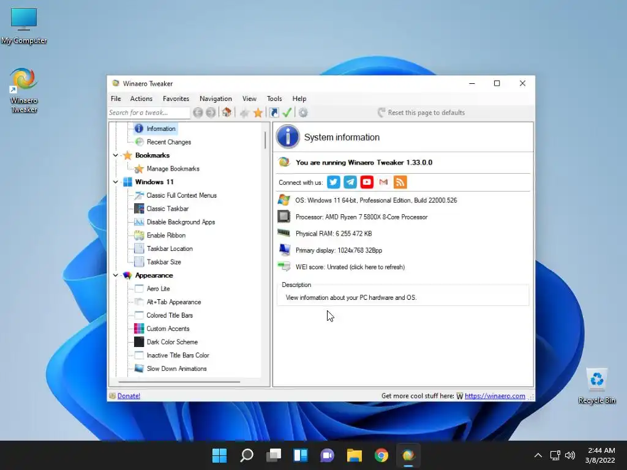Click the large System information icon
This screenshot has height=470, width=627.
[x=288, y=136]
